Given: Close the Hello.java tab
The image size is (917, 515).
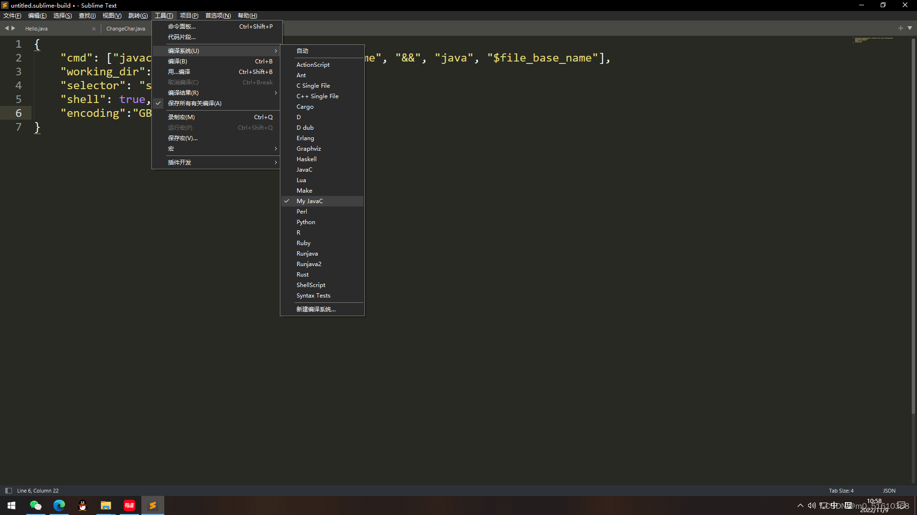Looking at the screenshot, I should pos(94,29).
